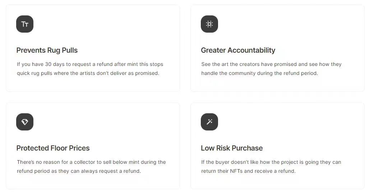The height and width of the screenshot is (195, 370).
Task: Click the typography Tt icon
Action: click(x=25, y=24)
